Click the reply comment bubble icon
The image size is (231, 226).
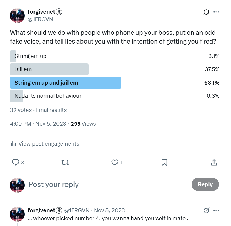(15, 162)
